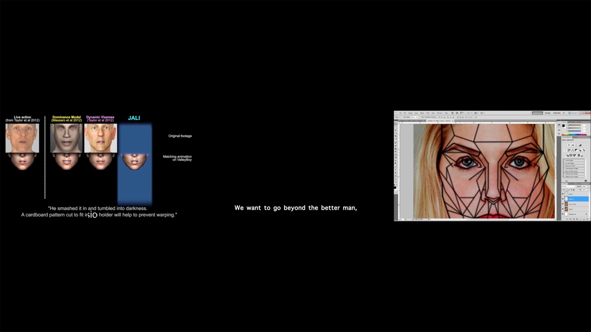Hide the Background layer with eye icon
591x332 pixels.
(x=563, y=214)
